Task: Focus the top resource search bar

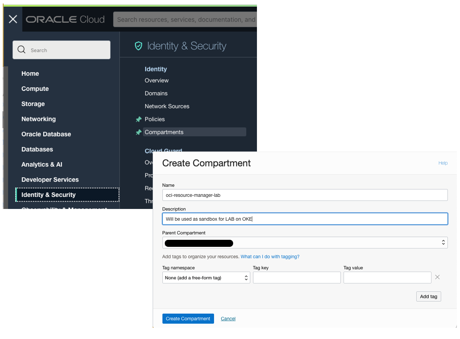Action: tap(185, 20)
